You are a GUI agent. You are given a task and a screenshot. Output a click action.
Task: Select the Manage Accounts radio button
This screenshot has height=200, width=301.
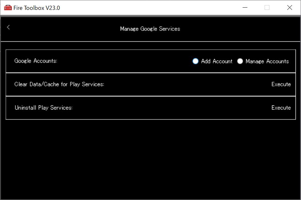tap(240, 61)
